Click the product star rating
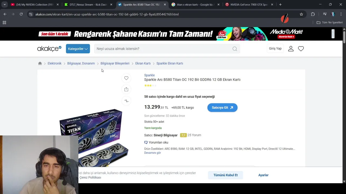The height and width of the screenshot is (194, 346). pyautogui.click(x=150, y=85)
